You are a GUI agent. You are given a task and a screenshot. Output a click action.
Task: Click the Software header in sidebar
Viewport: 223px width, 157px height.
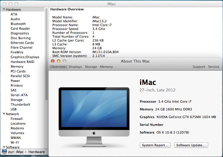[13, 147]
